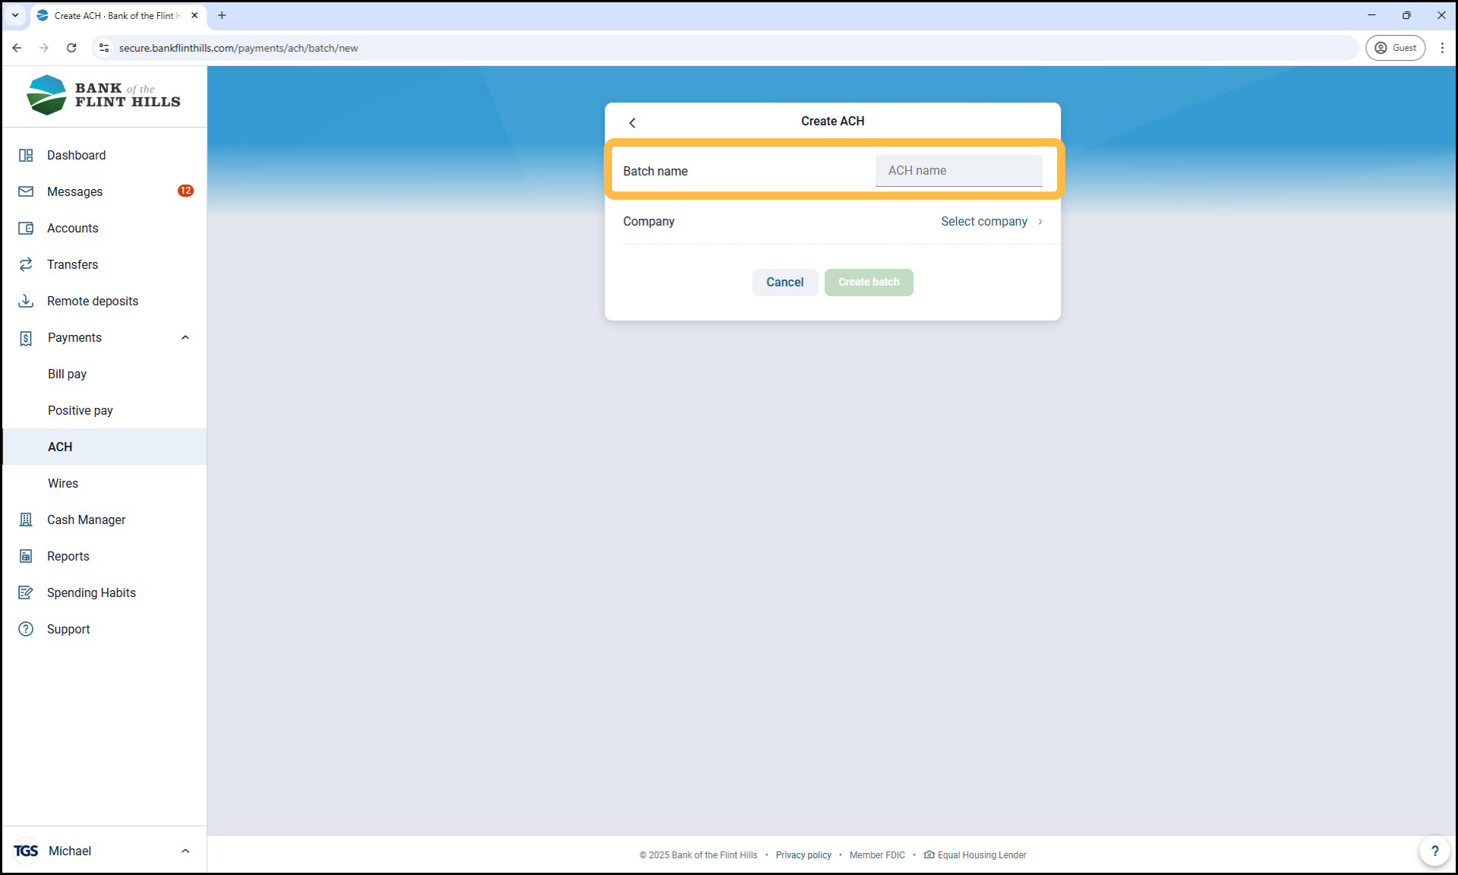
Task: Open Select company chooser
Action: (991, 221)
